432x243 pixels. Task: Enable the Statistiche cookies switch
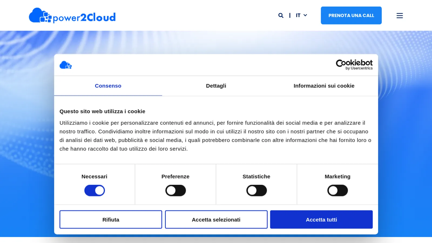pyautogui.click(x=256, y=191)
